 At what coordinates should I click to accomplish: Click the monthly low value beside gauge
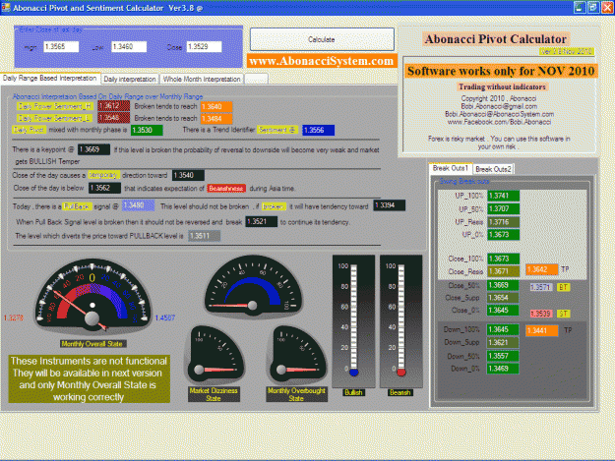14,317
